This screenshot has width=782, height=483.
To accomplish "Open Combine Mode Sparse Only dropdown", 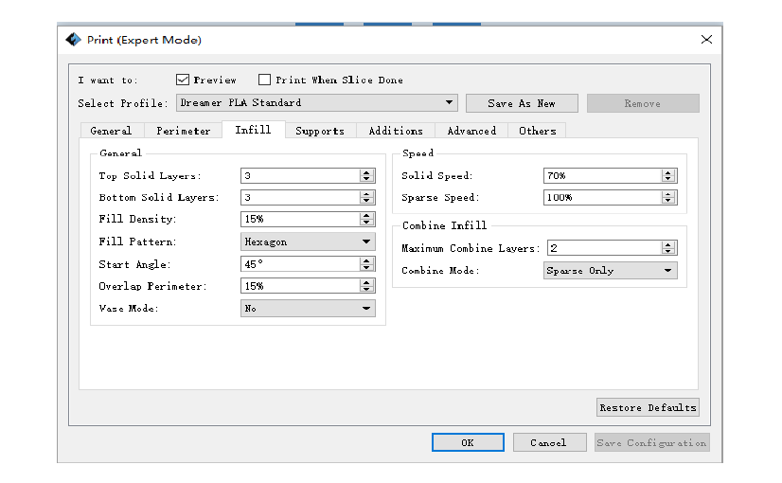I will point(668,271).
